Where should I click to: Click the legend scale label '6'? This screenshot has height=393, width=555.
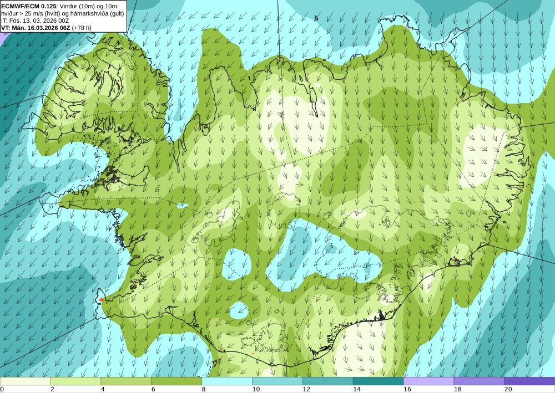click(x=153, y=389)
